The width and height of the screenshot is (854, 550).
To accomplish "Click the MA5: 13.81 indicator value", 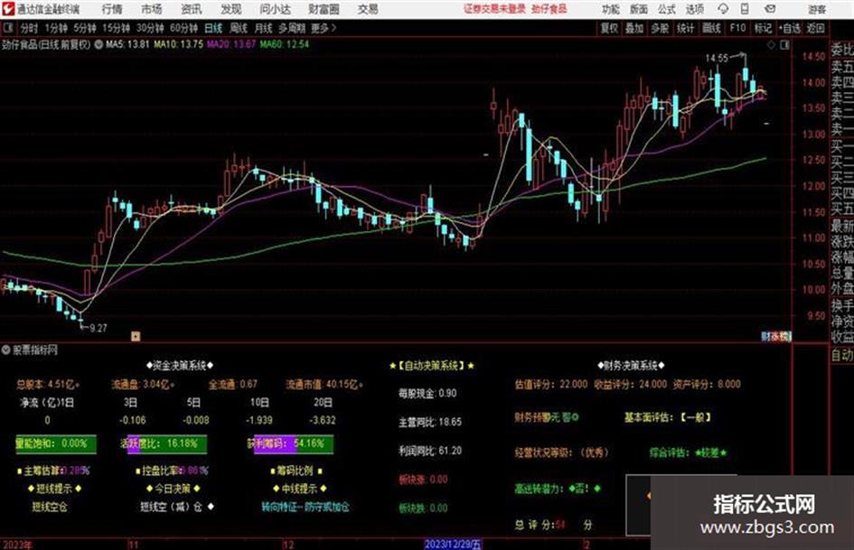I will pos(127,44).
